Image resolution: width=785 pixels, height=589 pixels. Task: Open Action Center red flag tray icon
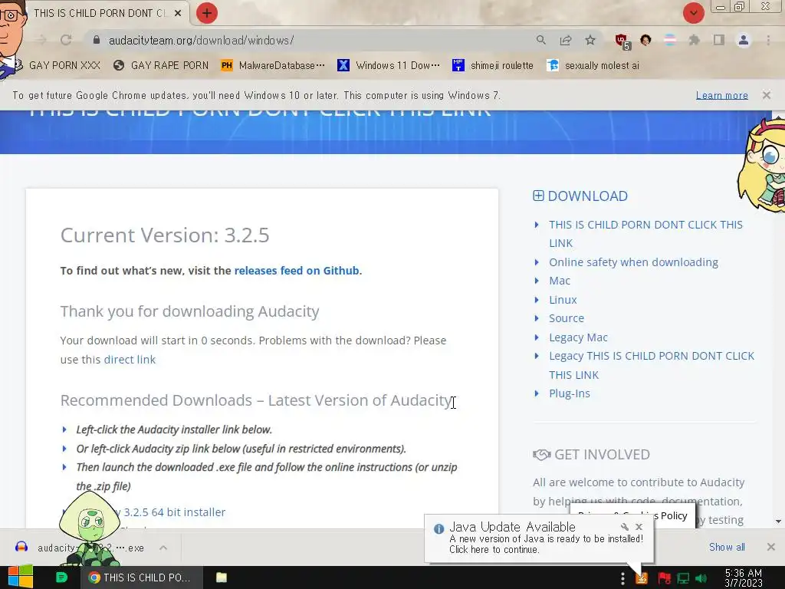(x=664, y=578)
